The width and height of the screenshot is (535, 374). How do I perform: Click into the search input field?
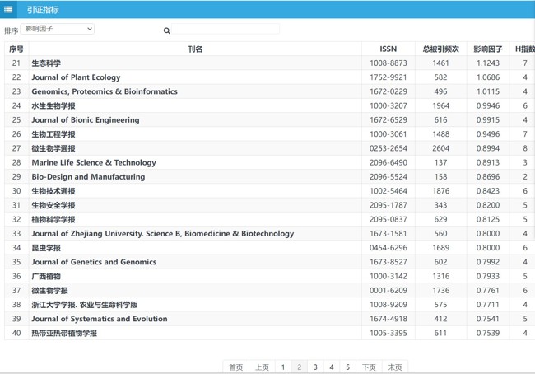(x=226, y=30)
